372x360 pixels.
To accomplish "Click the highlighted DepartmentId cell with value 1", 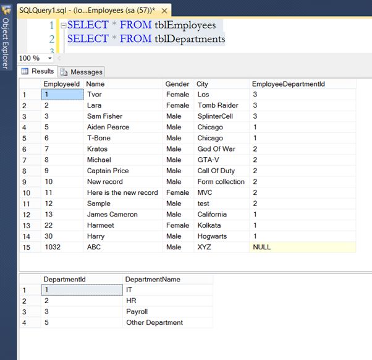I will point(82,289).
